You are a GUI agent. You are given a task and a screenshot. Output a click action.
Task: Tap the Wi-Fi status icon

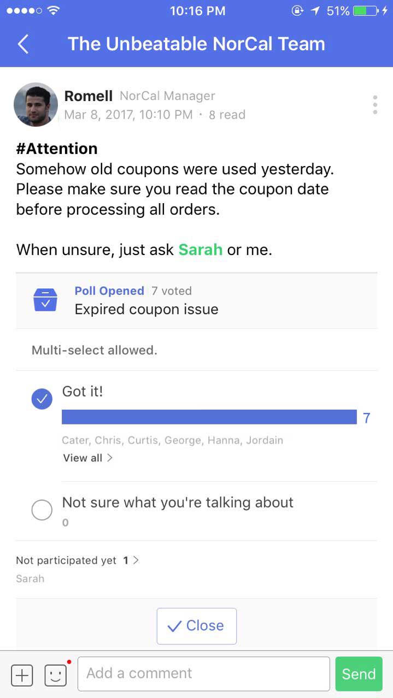click(54, 11)
